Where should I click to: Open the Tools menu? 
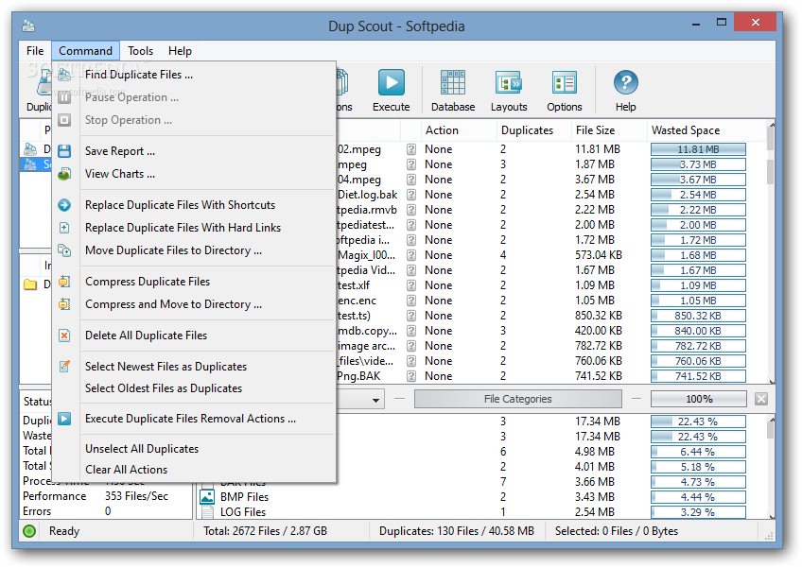pyautogui.click(x=140, y=51)
